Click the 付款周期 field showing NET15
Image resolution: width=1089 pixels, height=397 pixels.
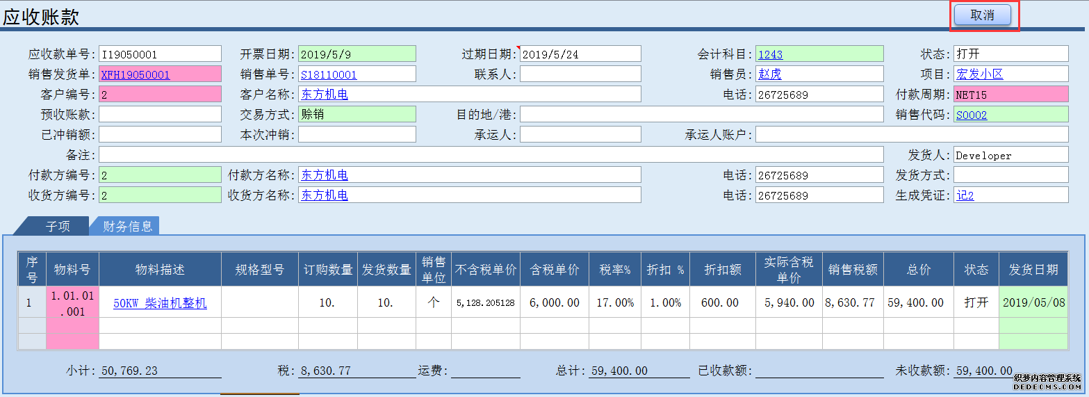(1010, 95)
